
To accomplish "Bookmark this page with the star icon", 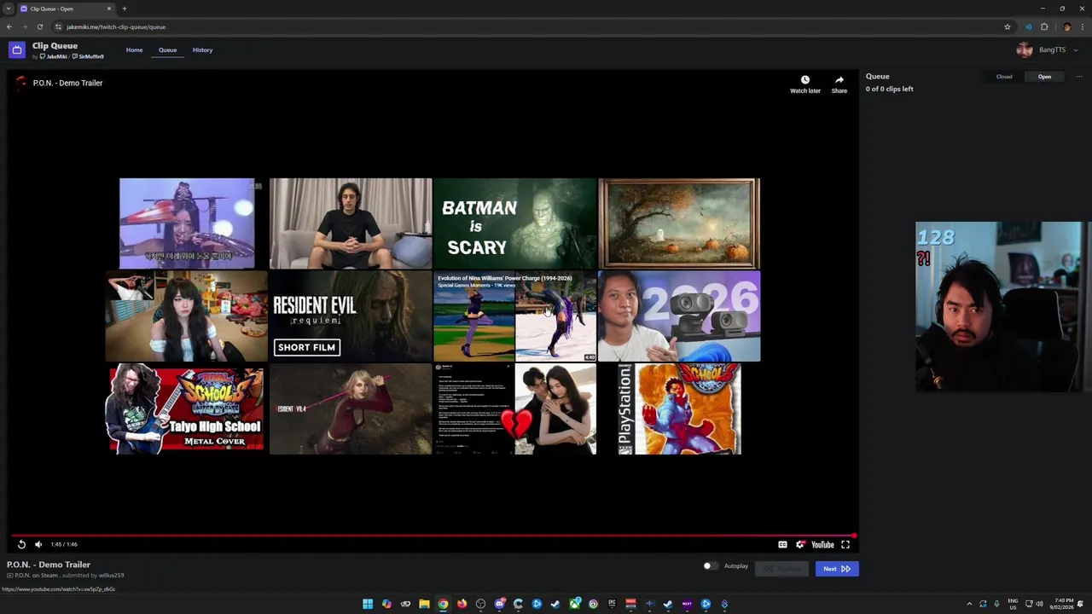I will (x=1008, y=26).
